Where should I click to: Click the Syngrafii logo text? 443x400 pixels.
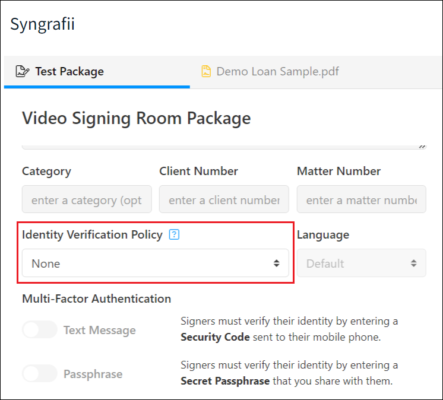click(42, 24)
